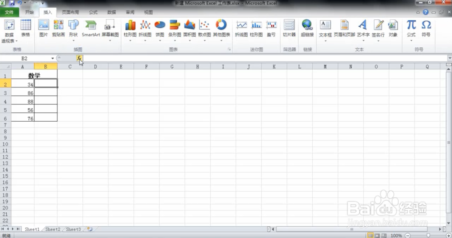452x238 pixels.
Task: Open the Charts group dialog launcher
Action: click(229, 50)
